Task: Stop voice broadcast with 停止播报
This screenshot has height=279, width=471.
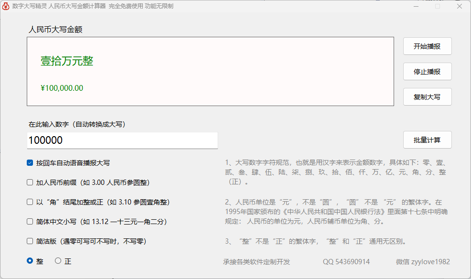Action: (x=427, y=72)
